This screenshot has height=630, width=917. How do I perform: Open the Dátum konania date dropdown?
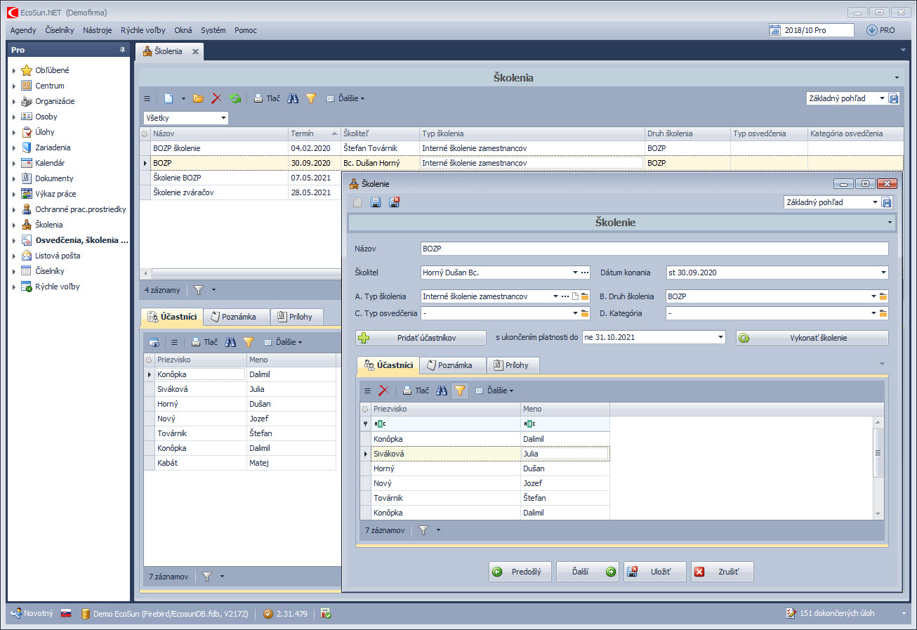pos(883,273)
